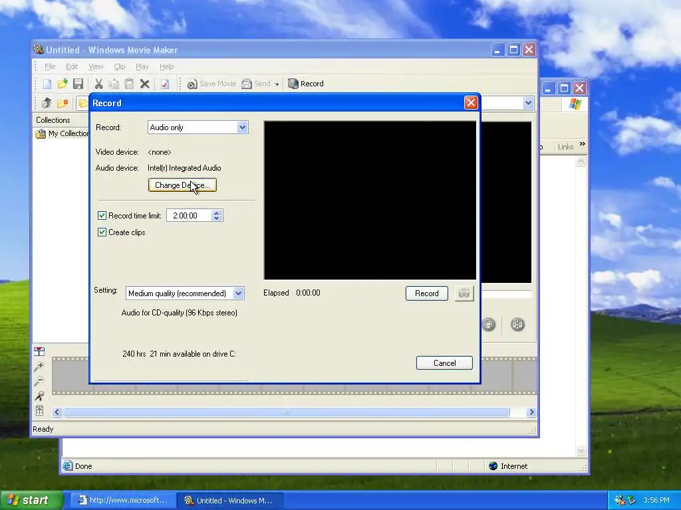Click the taskbar clock
Screen dimensions: 681x510
[x=656, y=501]
